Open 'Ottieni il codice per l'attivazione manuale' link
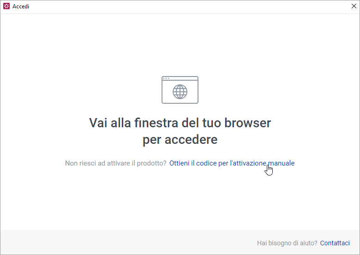The width and height of the screenshot is (360, 255). point(232,163)
